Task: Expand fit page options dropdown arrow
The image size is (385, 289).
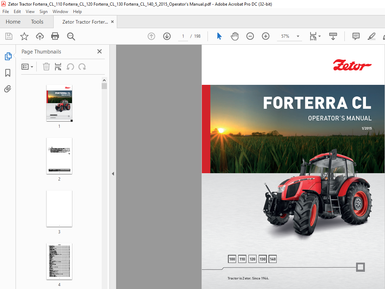Action: pyautogui.click(x=319, y=36)
